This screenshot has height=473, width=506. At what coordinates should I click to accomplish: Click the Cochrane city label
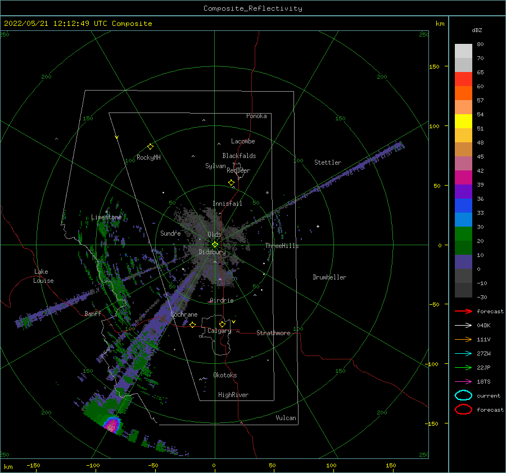tap(184, 314)
